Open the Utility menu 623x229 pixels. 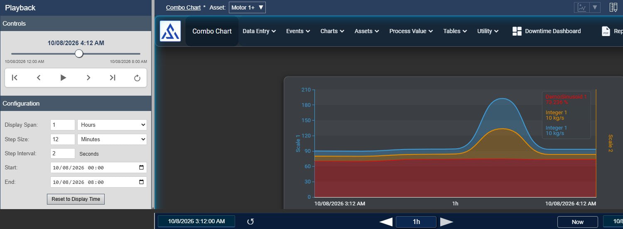[x=488, y=31]
